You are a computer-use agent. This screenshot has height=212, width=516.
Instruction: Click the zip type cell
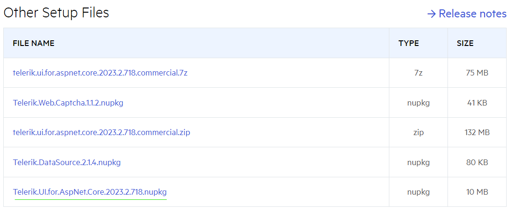tap(418, 132)
